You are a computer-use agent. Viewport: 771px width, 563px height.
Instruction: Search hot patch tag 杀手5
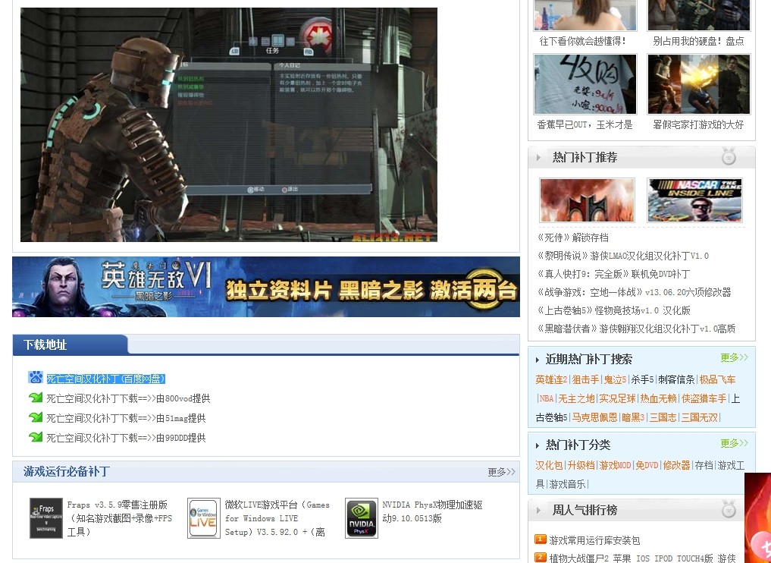643,379
